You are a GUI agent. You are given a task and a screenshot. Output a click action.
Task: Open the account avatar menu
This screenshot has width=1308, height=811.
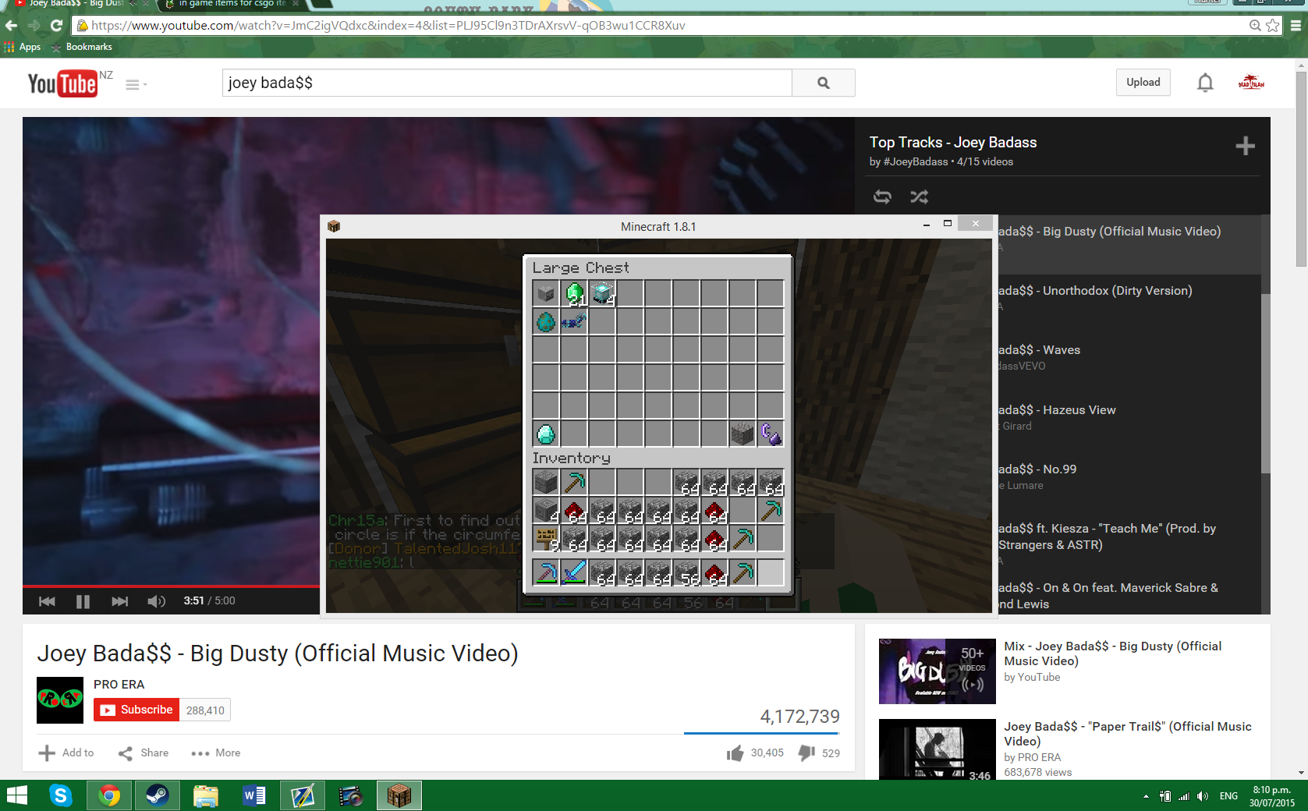click(x=1251, y=83)
